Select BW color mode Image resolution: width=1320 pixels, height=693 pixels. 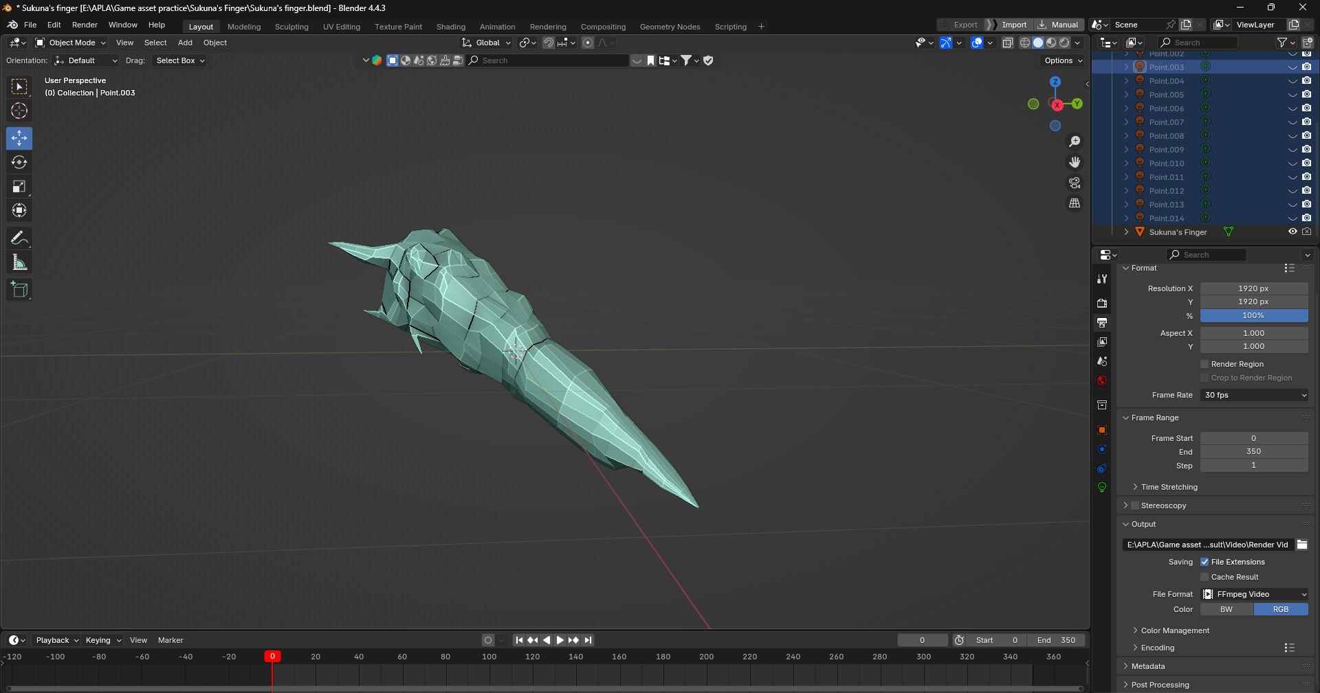[x=1226, y=609]
